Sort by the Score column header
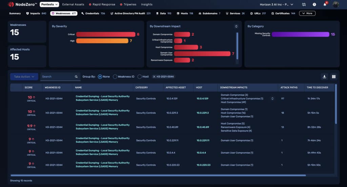The image size is (347, 187). click(28, 88)
